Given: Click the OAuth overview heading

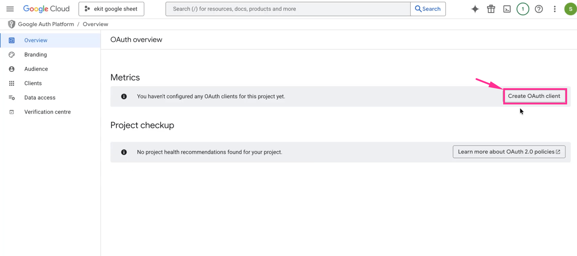Looking at the screenshot, I should [136, 40].
